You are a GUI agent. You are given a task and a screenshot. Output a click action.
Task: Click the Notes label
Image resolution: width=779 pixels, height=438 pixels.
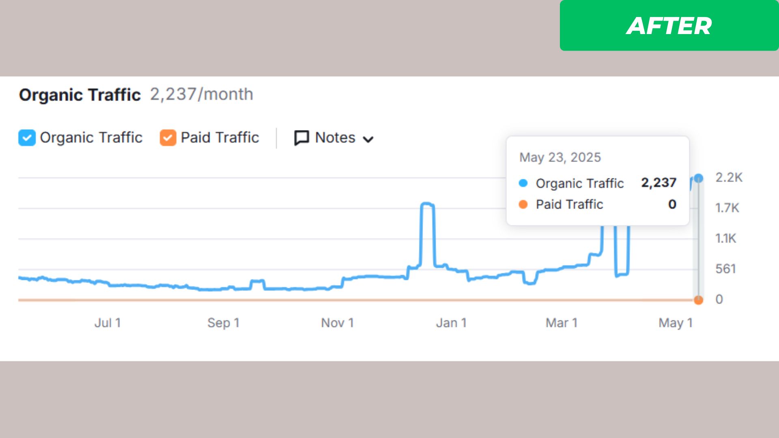[x=335, y=138]
